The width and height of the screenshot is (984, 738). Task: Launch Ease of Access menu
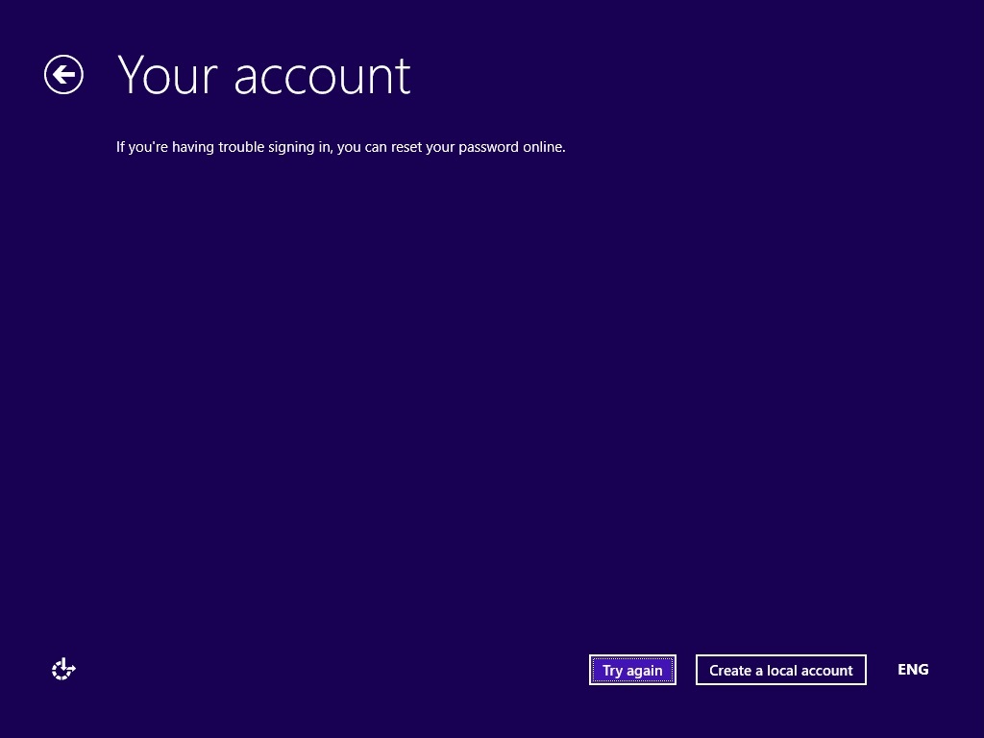tap(63, 670)
